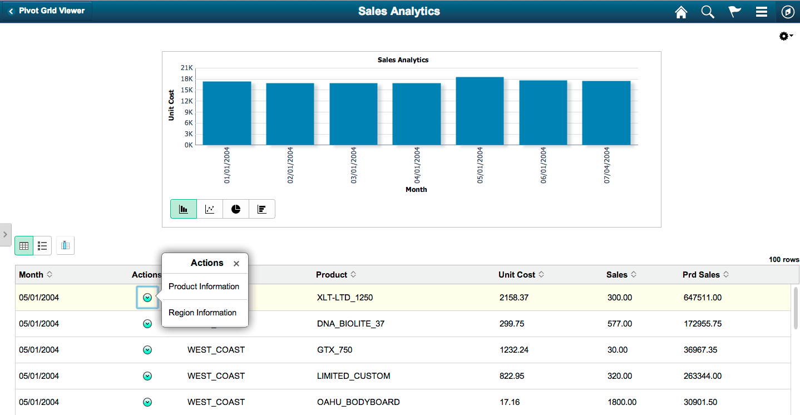Select Region Information in the Actions popup

[203, 312]
